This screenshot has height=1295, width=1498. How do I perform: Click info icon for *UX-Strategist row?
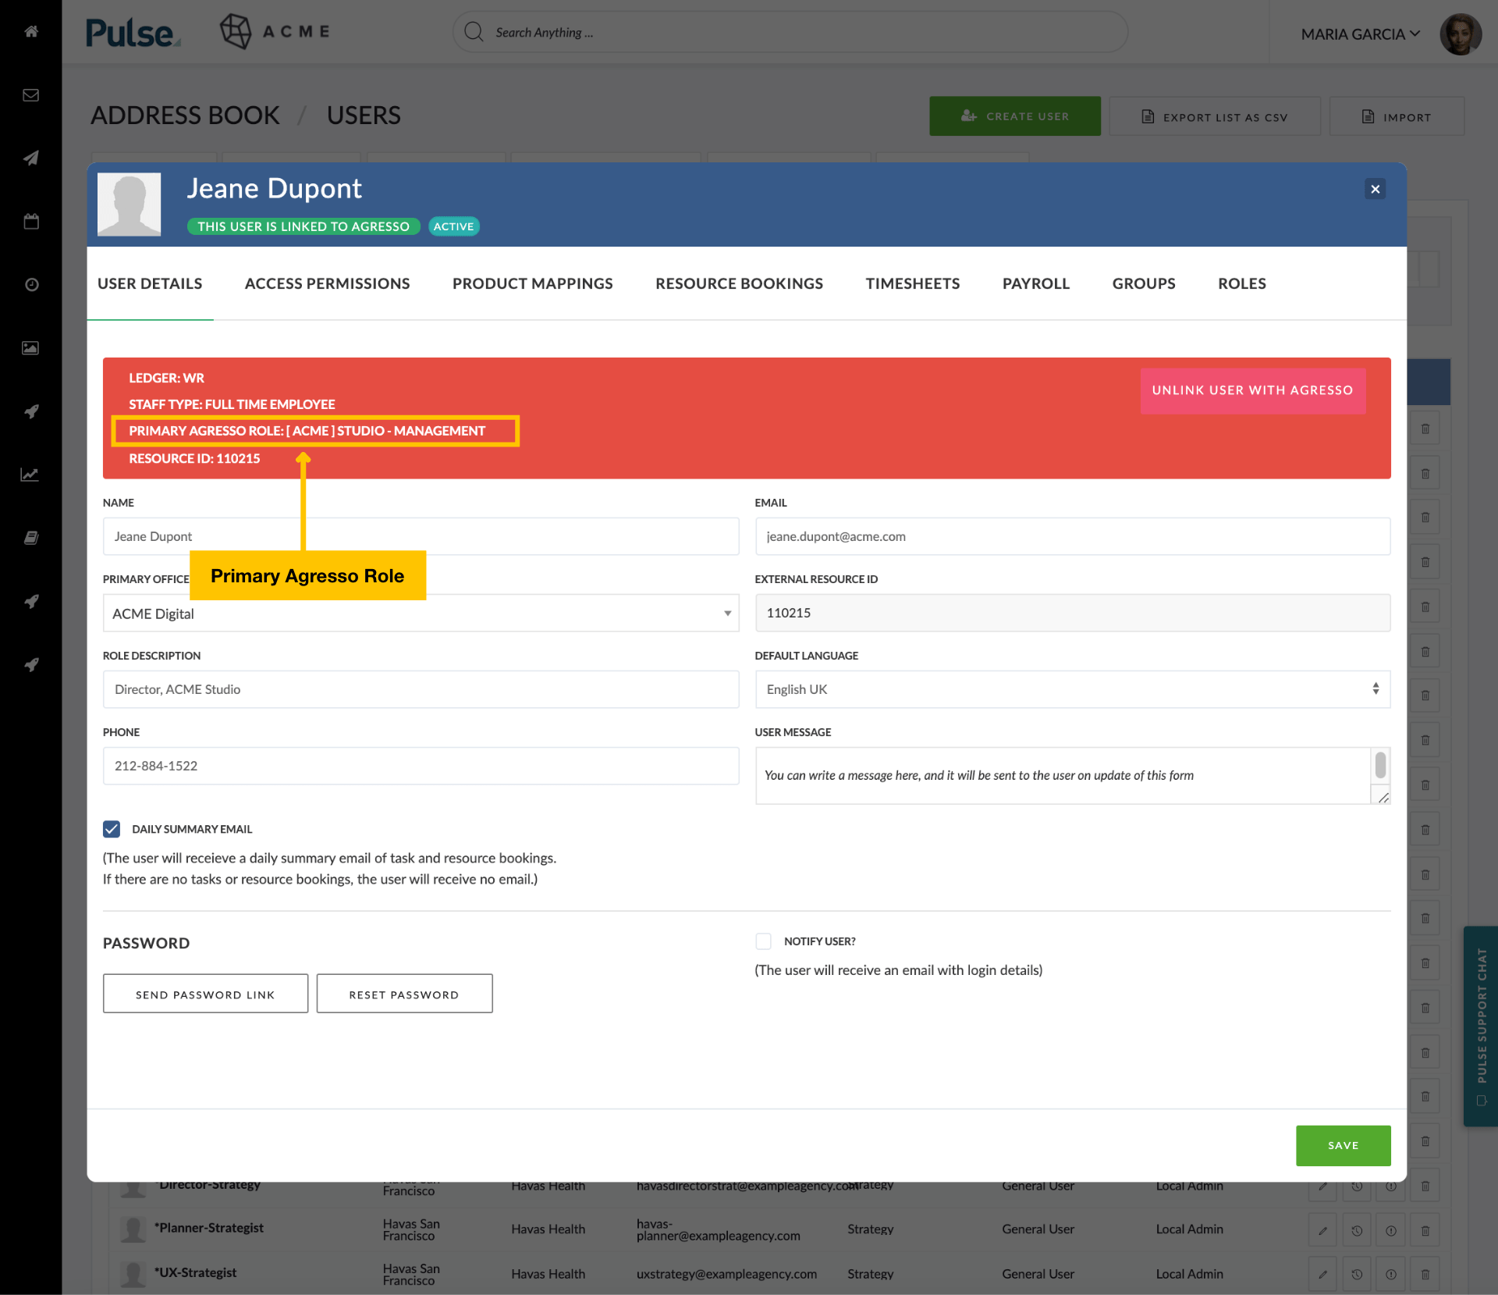tap(1391, 1274)
